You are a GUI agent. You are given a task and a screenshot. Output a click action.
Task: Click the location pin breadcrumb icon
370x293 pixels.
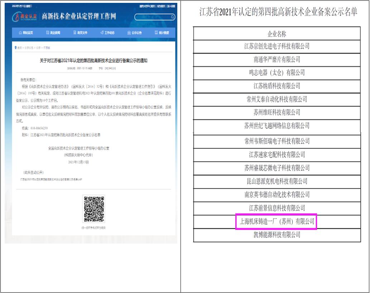[15, 48]
